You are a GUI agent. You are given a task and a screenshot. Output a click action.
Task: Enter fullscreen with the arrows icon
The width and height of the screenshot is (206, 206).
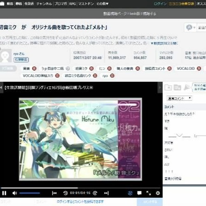tap(148, 193)
